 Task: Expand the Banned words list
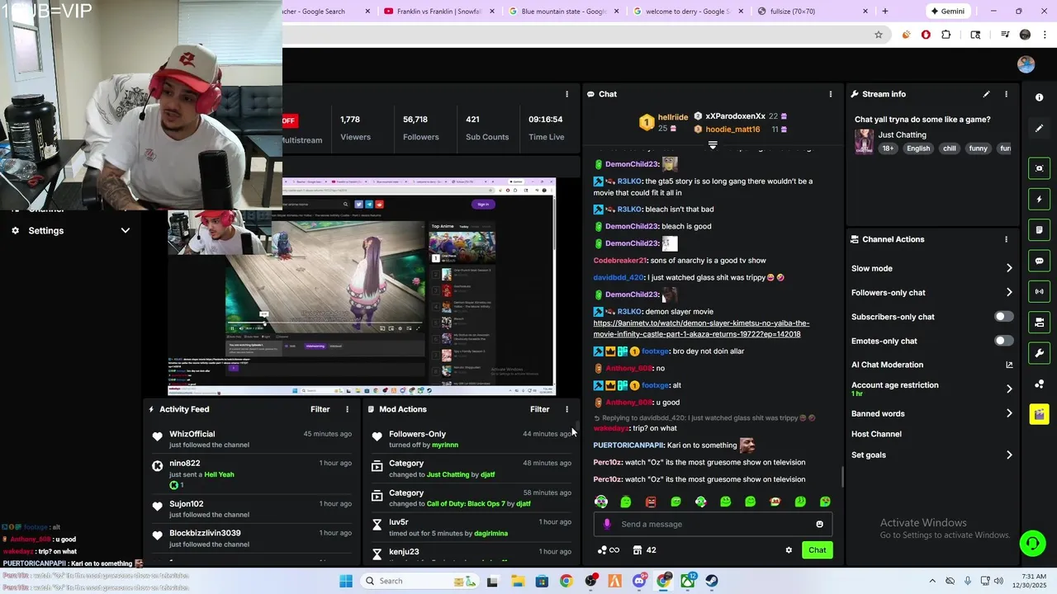(1009, 413)
